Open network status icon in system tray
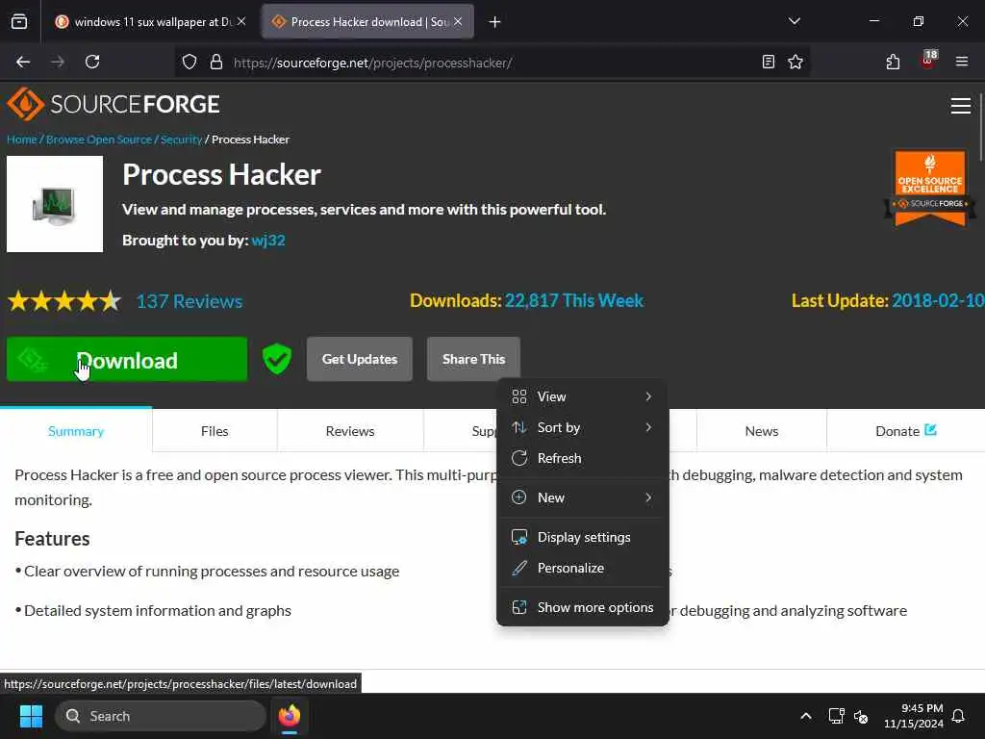 [836, 716]
